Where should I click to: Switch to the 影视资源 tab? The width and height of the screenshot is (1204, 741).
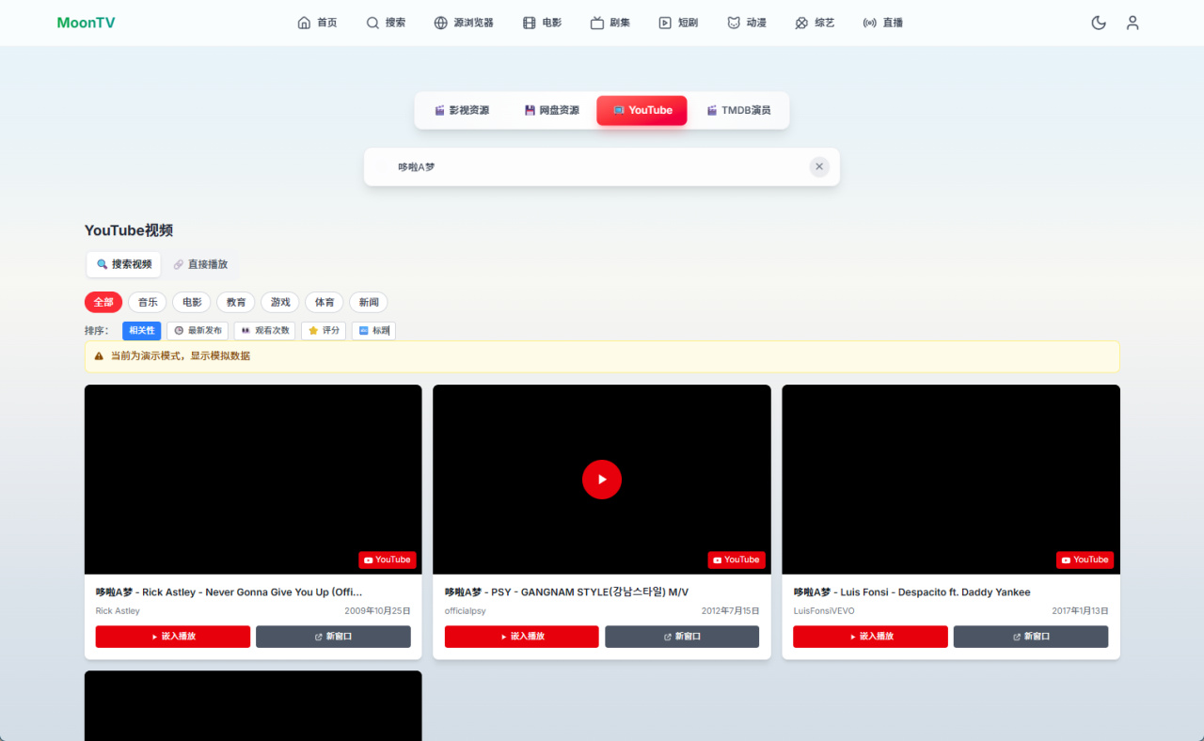click(x=462, y=110)
